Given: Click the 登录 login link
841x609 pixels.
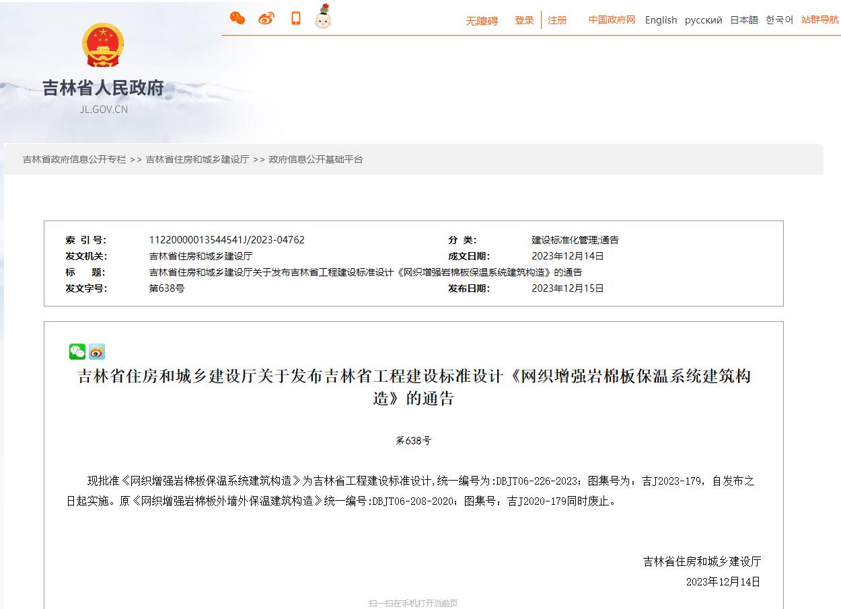Looking at the screenshot, I should (x=524, y=21).
